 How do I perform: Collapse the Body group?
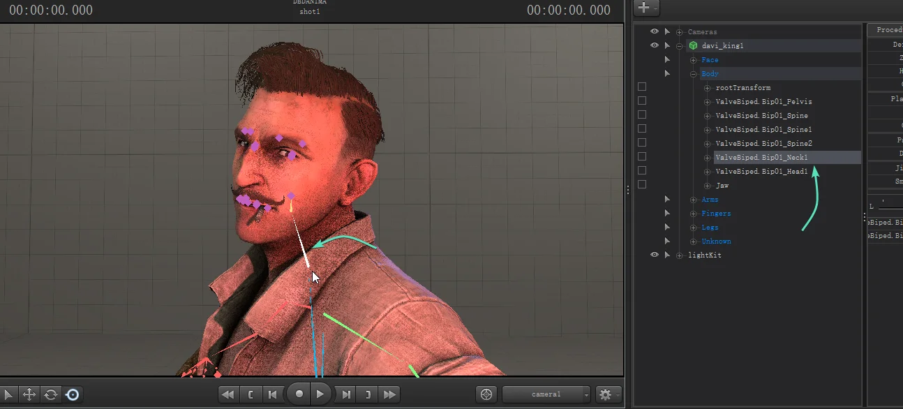694,74
